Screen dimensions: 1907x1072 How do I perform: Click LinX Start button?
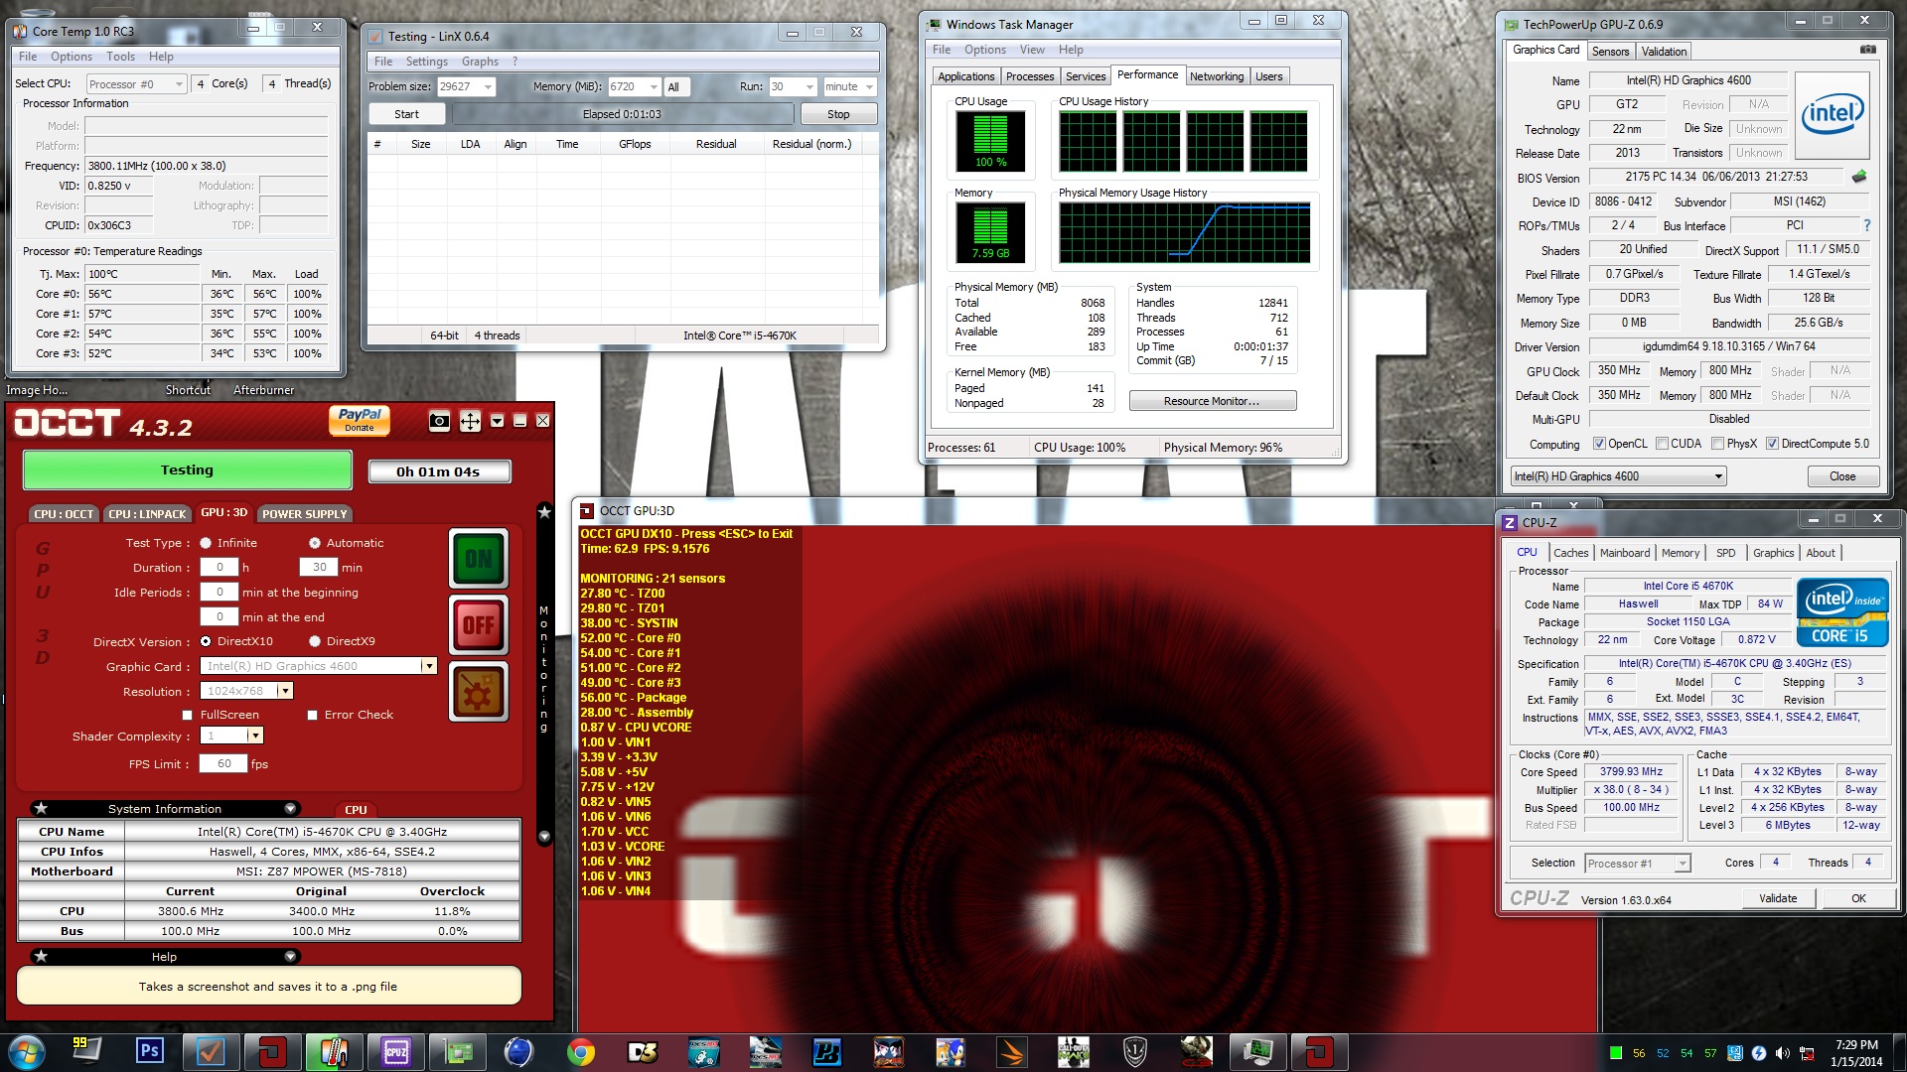click(406, 114)
